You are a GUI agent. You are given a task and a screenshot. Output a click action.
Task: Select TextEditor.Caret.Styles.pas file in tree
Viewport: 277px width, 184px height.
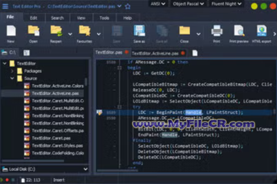[x=57, y=146]
